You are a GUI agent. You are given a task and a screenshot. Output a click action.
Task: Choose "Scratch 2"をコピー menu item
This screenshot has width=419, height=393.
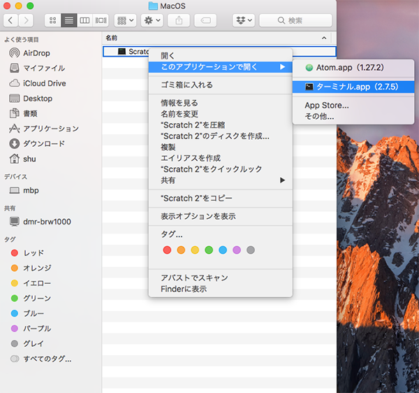(x=221, y=199)
